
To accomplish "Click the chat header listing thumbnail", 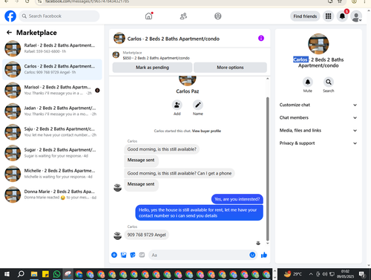I will 119,39.
